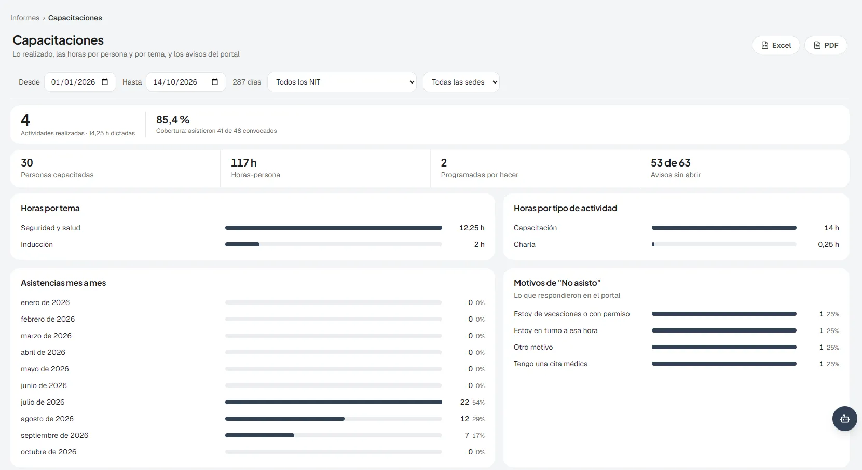Download report with PDF button
Viewport: 862px width, 470px height.
click(x=826, y=45)
